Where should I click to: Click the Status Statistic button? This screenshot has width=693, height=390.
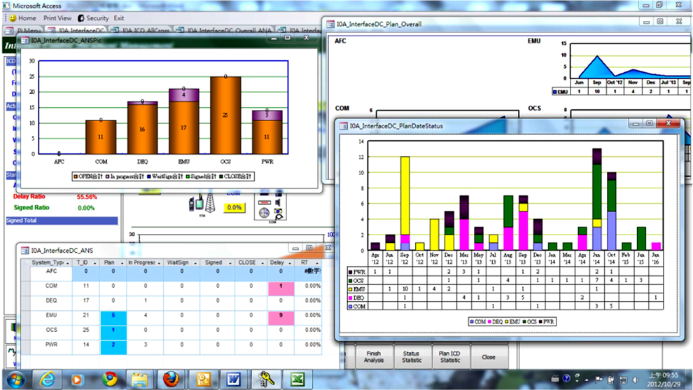(x=412, y=356)
